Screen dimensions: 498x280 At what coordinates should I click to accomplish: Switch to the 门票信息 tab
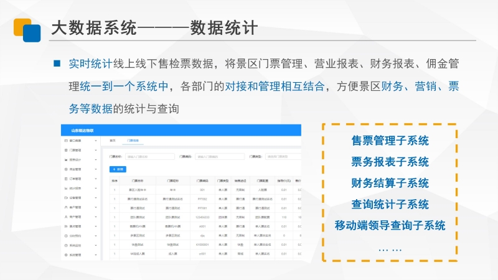tap(133, 141)
